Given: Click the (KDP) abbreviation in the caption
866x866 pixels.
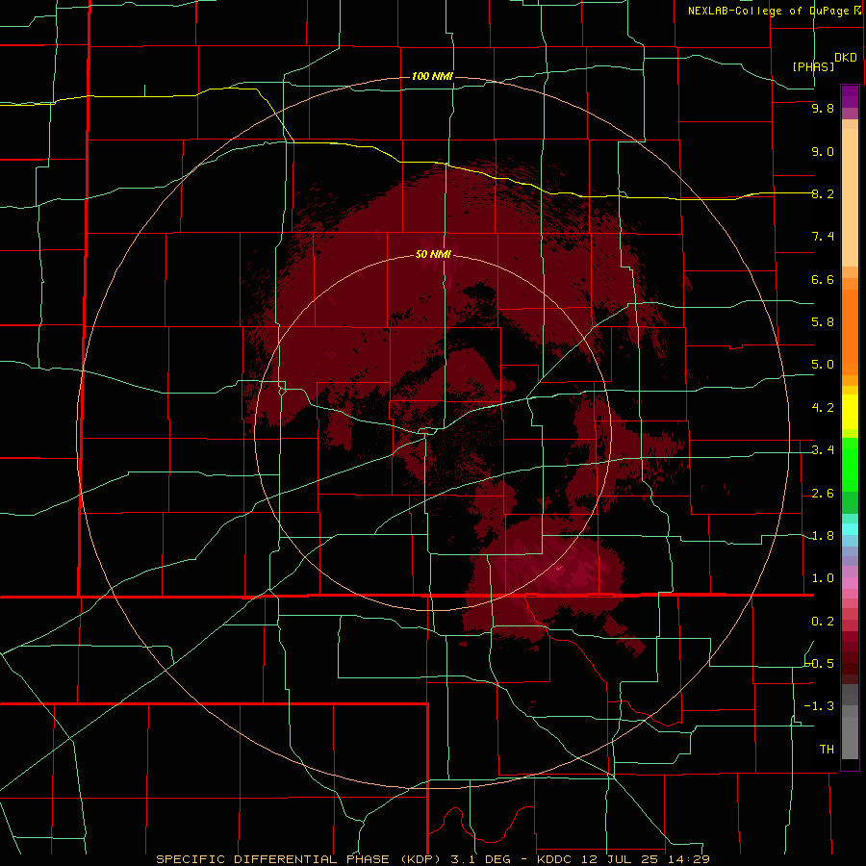Looking at the screenshot, I should [420, 859].
